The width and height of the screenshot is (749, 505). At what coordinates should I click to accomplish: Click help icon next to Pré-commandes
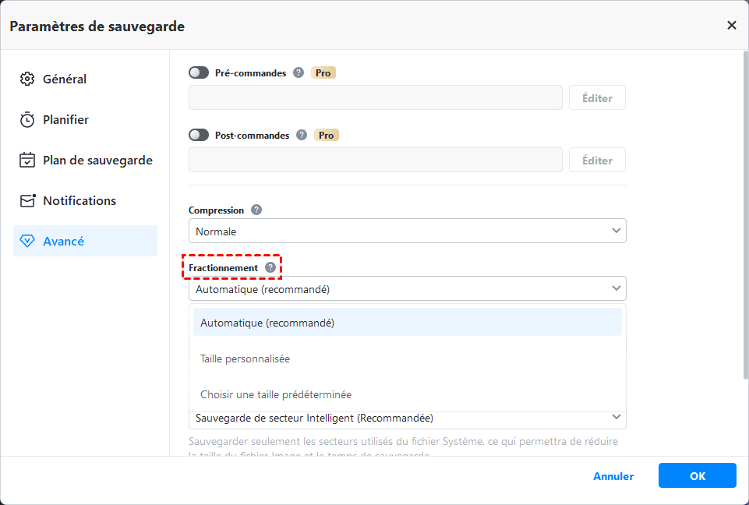(299, 72)
